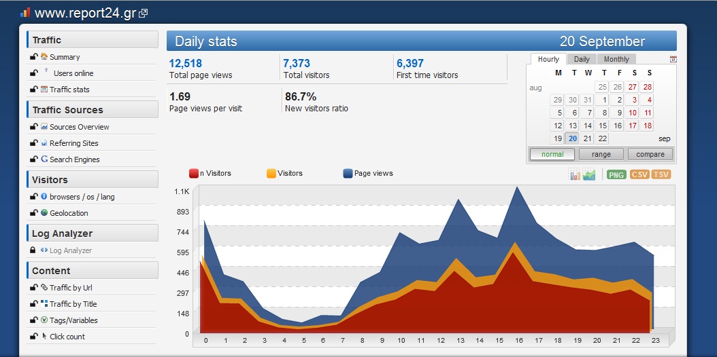Open the external link icon beside www.report24.gr
The image size is (717, 357).
click(144, 14)
